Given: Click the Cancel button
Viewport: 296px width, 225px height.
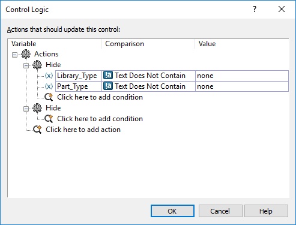Looking at the screenshot, I should pyautogui.click(x=220, y=211).
